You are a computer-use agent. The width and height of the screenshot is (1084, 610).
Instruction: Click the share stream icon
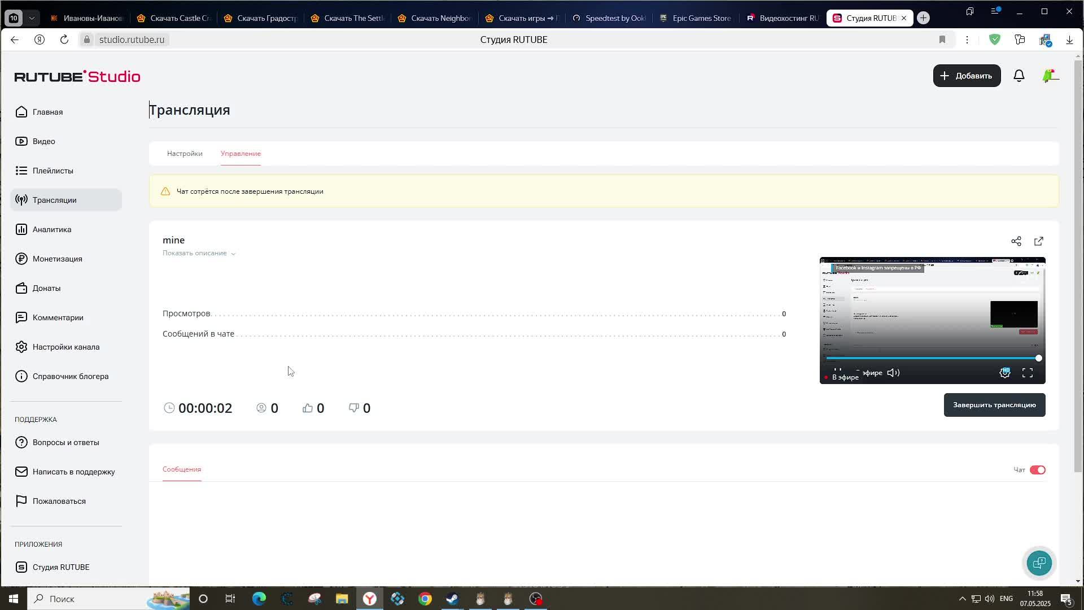tap(1016, 242)
